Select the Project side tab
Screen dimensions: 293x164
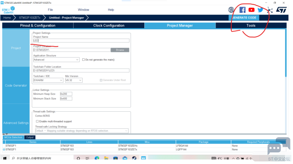16,48
